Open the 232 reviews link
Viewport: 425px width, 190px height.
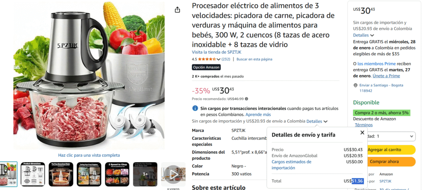pos(226,59)
